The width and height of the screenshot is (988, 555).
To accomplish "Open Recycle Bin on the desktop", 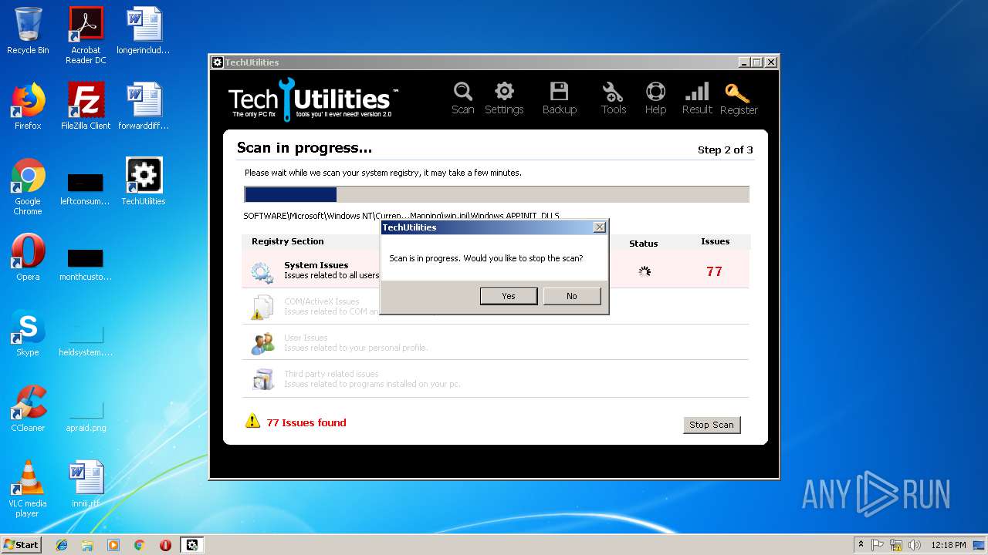I will coord(28,31).
